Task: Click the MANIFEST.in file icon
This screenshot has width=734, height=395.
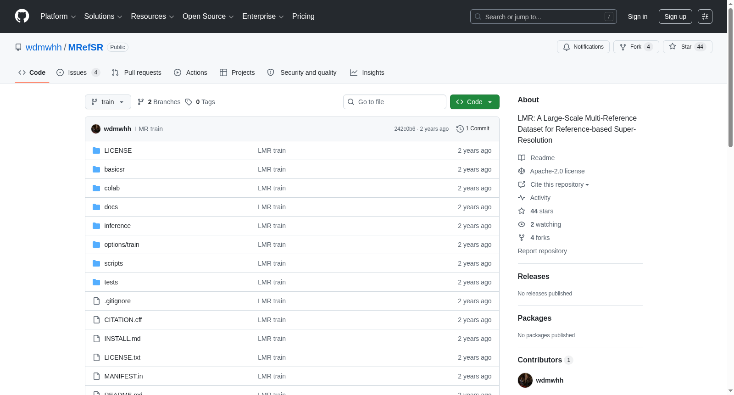Action: coord(96,376)
